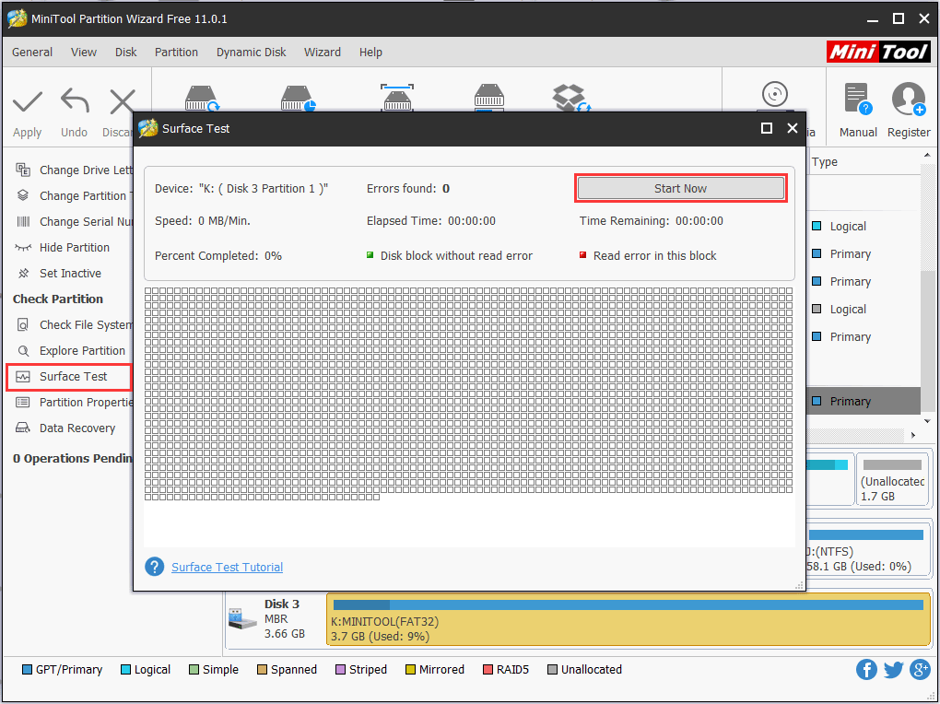Screen dimensions: 940x704
Task: Click the partition list scroll-up arrow
Action: coord(927,156)
